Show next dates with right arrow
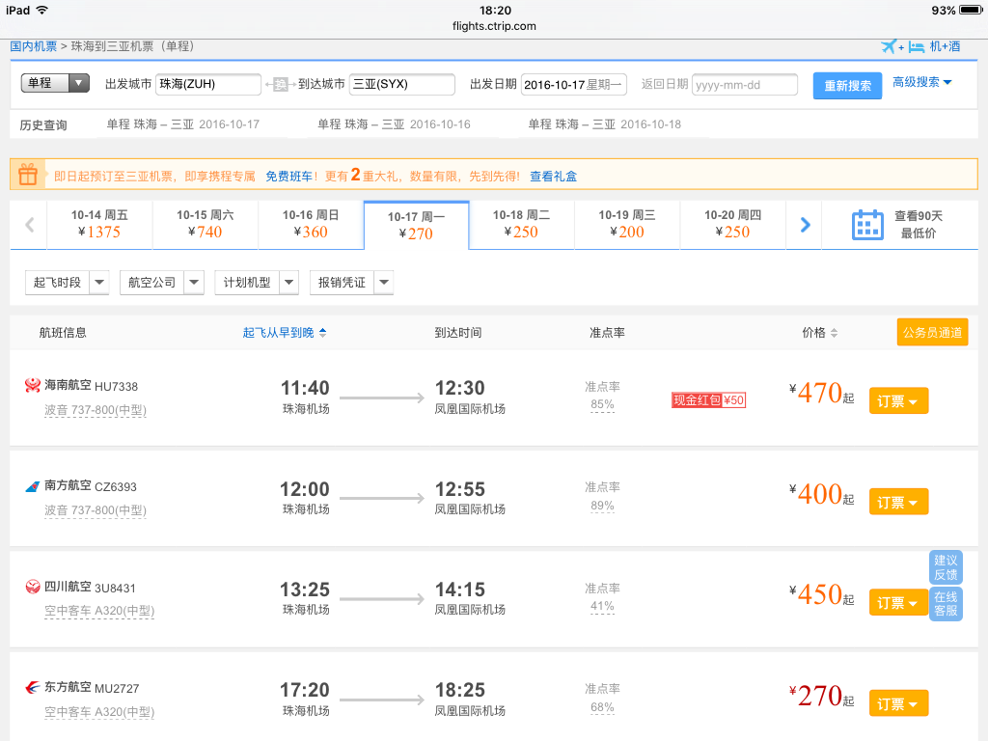988x741 pixels. pyautogui.click(x=805, y=225)
